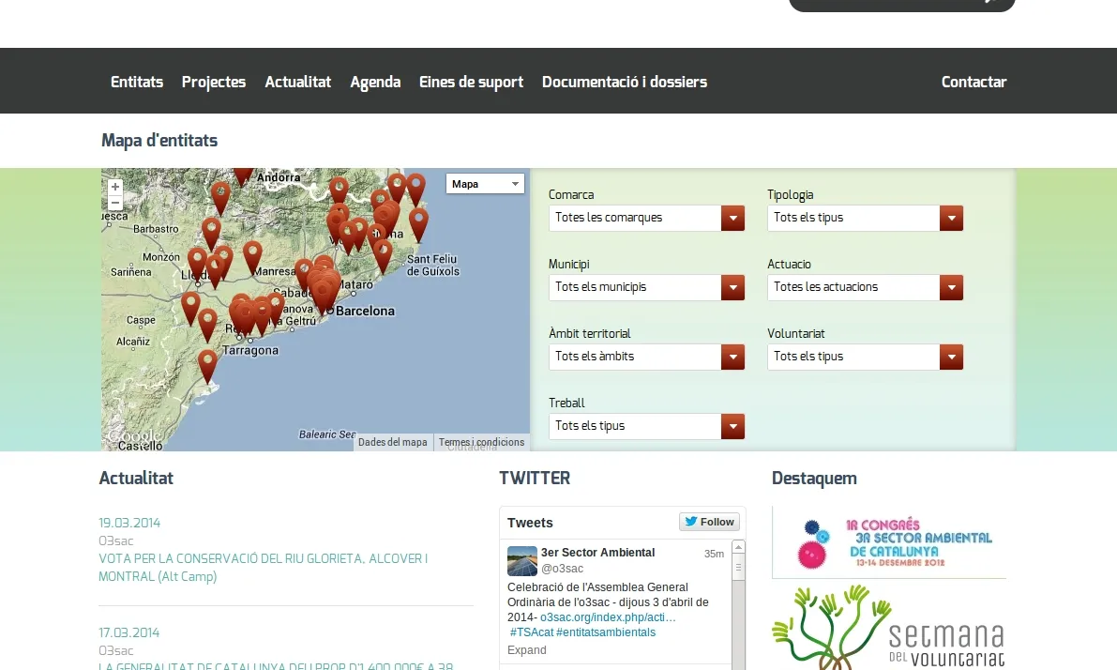
Task: Click the map pin near Sant Feliu de Guíxols
Action: pos(418,224)
